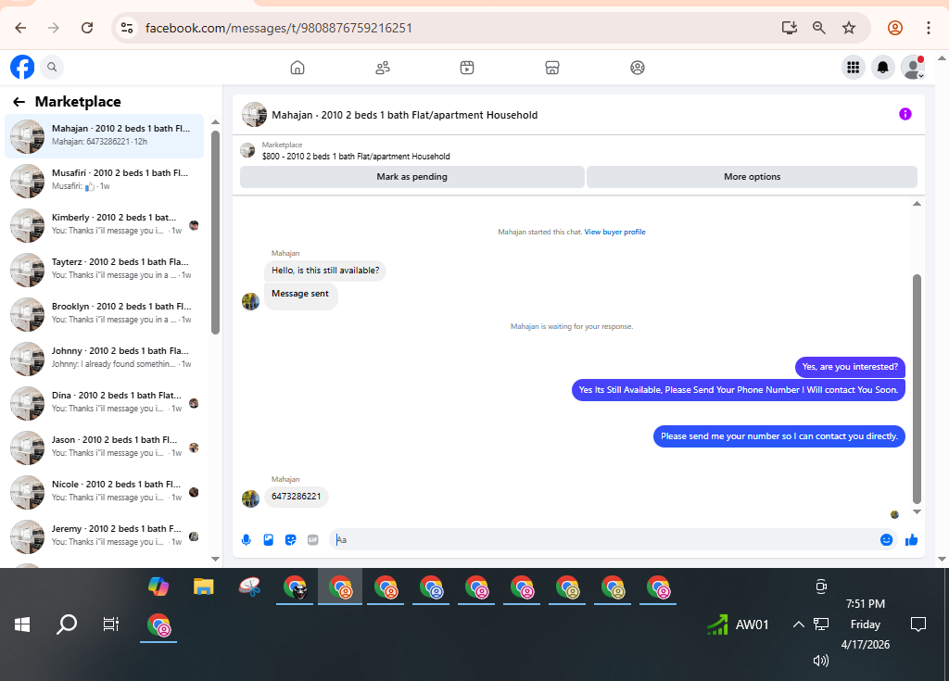Bookmark this page with the star
Screen dimensions: 949x681
pyautogui.click(x=849, y=28)
